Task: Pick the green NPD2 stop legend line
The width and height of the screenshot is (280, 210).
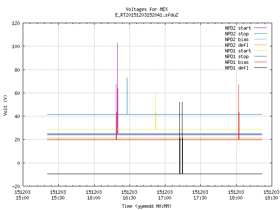Action: pos(261,33)
